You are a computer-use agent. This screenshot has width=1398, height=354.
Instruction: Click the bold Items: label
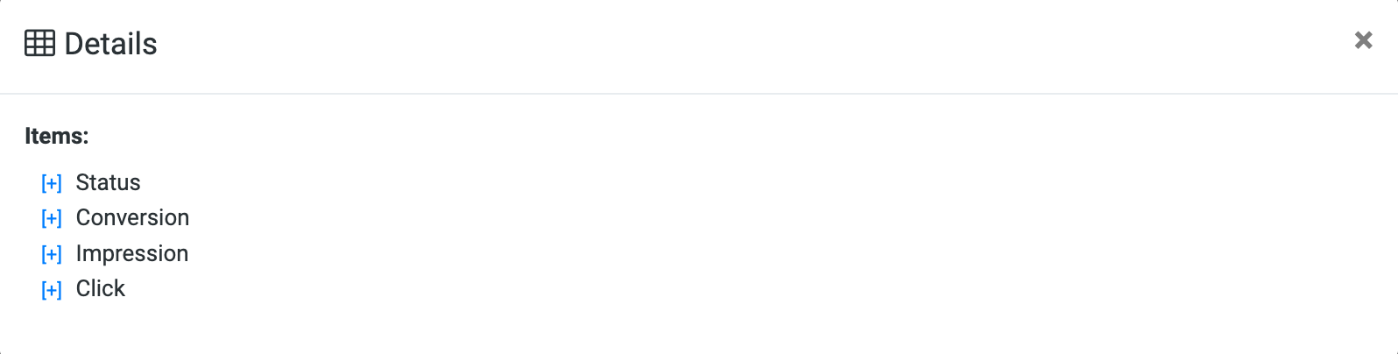57,136
